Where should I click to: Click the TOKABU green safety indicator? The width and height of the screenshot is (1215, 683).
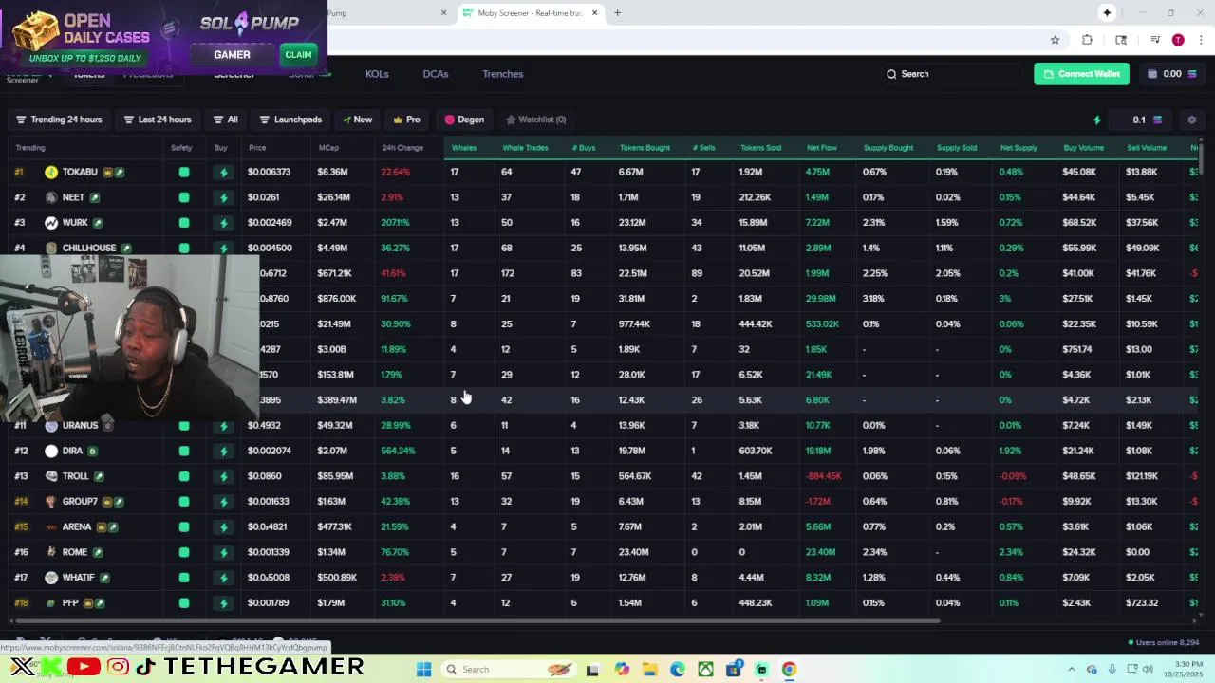point(183,172)
